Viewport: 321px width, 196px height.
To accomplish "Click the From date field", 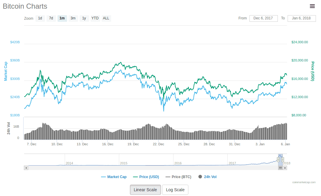I will tap(263, 18).
